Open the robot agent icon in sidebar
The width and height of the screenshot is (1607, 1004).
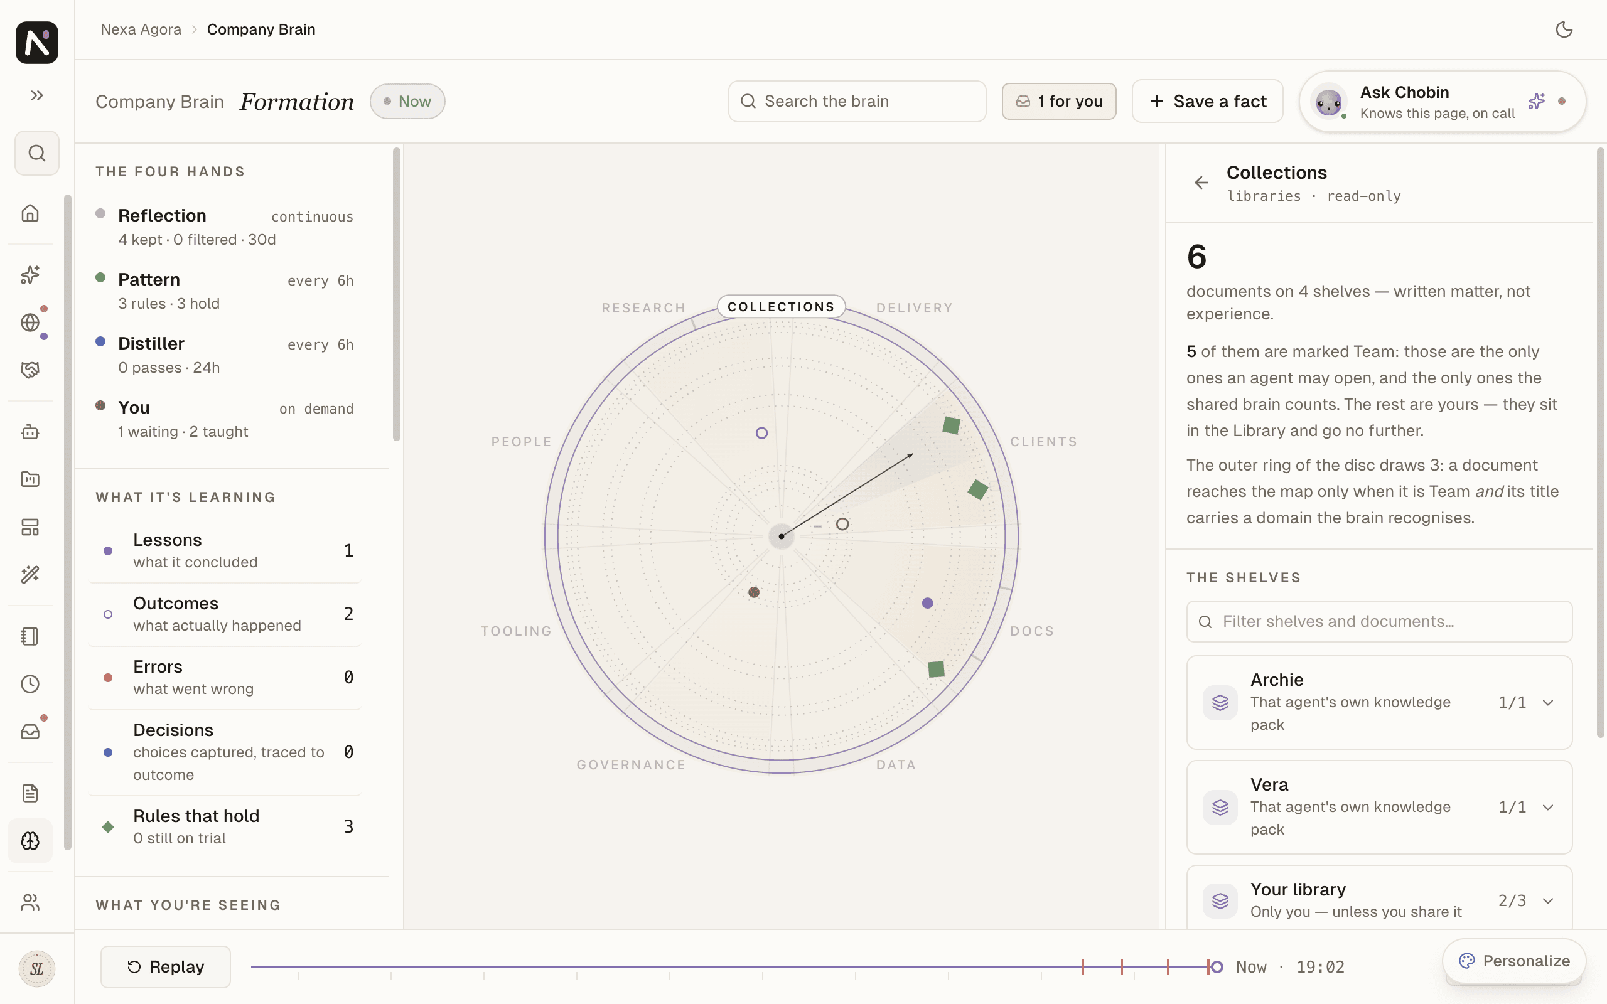click(30, 432)
